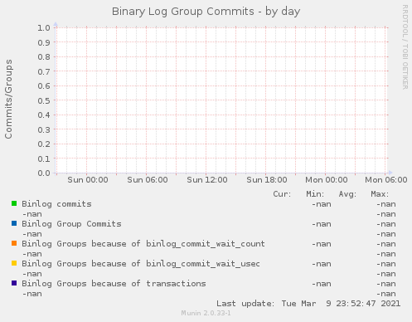The image size is (412, 322).
Task: Click the 1.0 y-axis value
Action: click(x=44, y=27)
